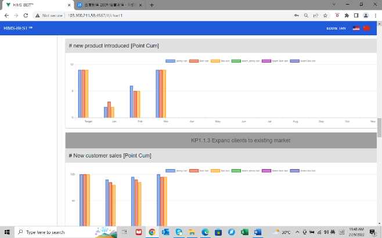Toggle ken tan legend in new product chart
The height and width of the screenshot is (238, 382).
point(199,60)
